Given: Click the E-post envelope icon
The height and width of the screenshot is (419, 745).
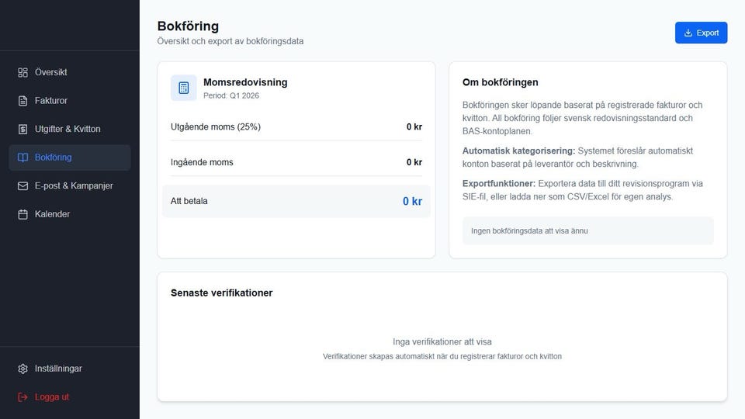Looking at the screenshot, I should 23,186.
